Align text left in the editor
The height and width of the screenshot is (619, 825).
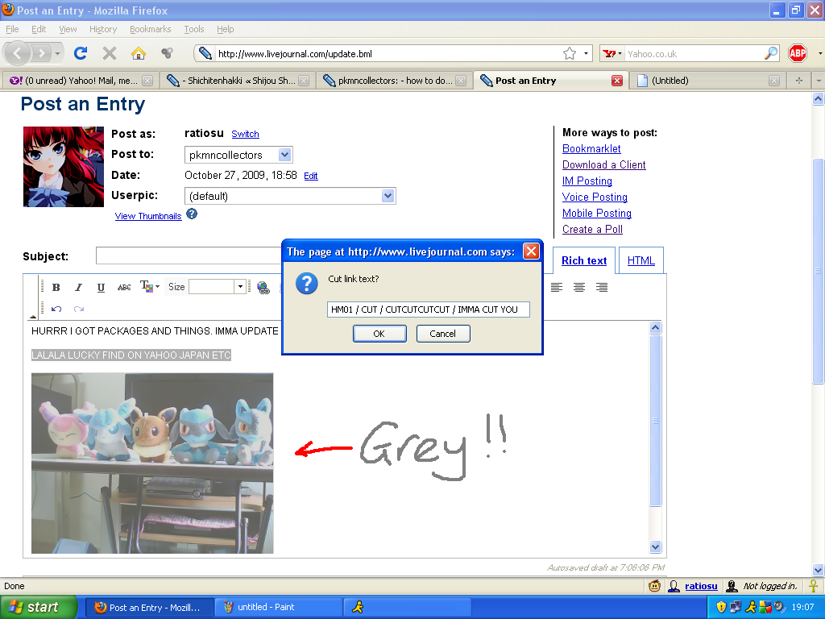tap(557, 288)
